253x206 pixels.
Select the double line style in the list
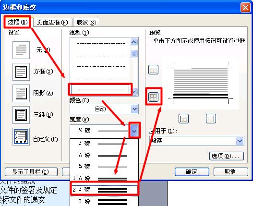point(100,89)
